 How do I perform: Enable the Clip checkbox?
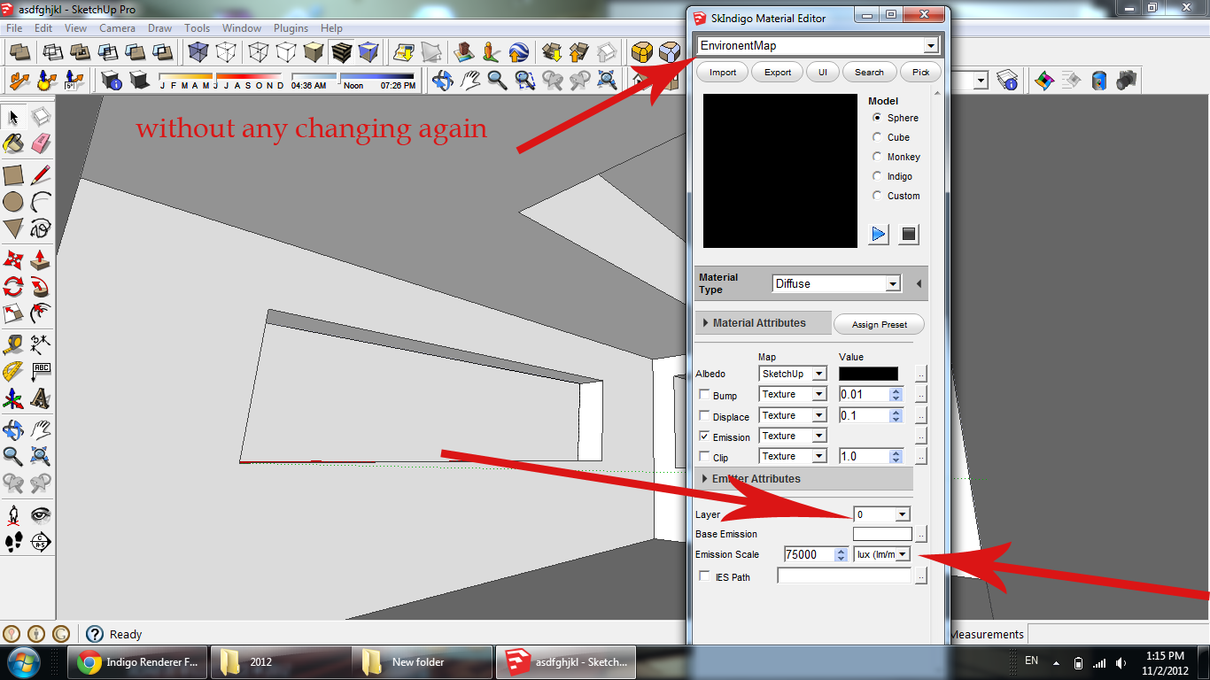tap(704, 457)
